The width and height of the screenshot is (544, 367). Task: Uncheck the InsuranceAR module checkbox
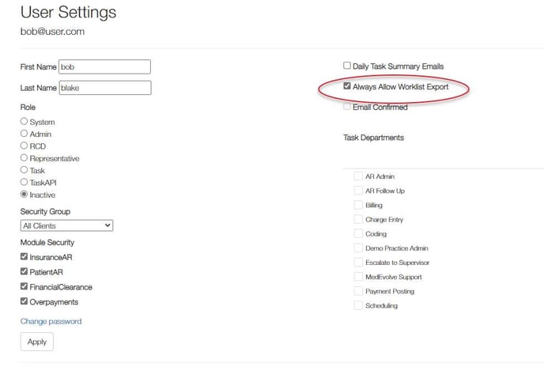[25, 257]
